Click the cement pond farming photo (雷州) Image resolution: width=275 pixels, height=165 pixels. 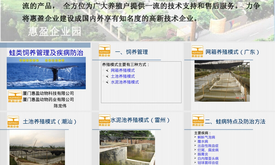(x=127, y=148)
